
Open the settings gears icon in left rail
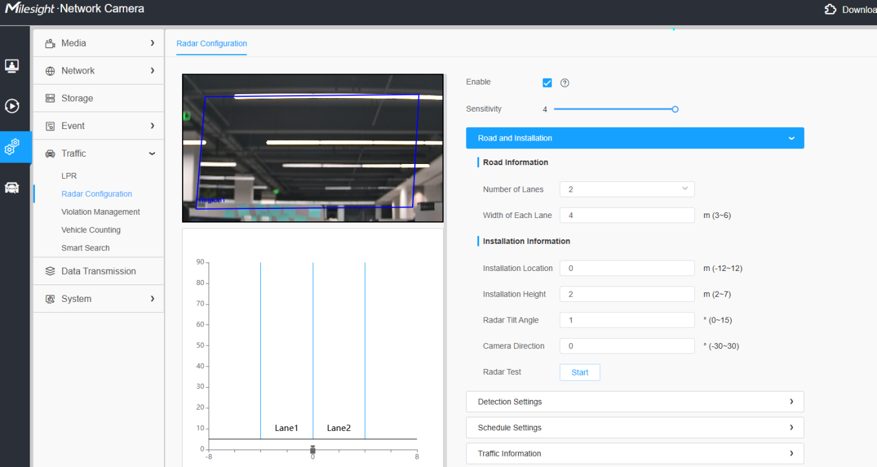coord(12,146)
